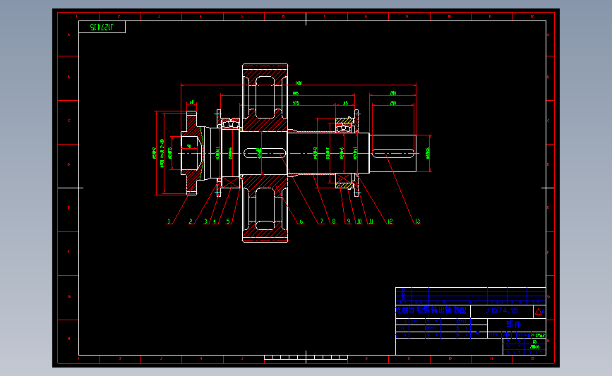Pick part balloon number 12
The image size is (612, 376).
click(x=390, y=221)
